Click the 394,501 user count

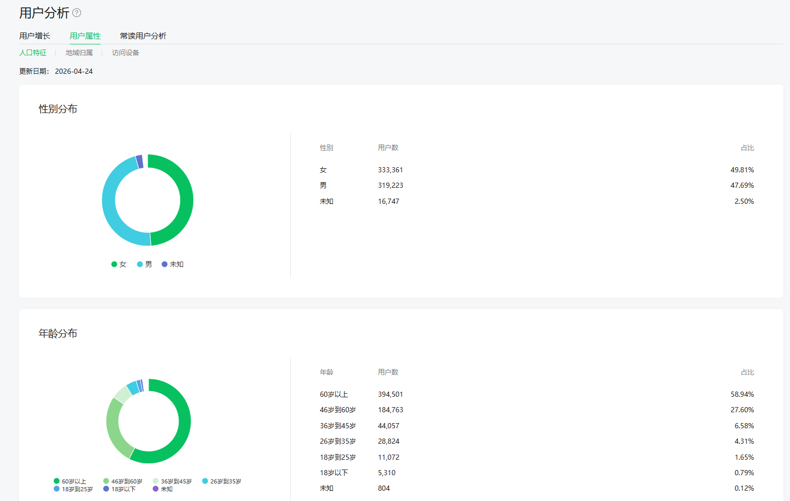(390, 394)
